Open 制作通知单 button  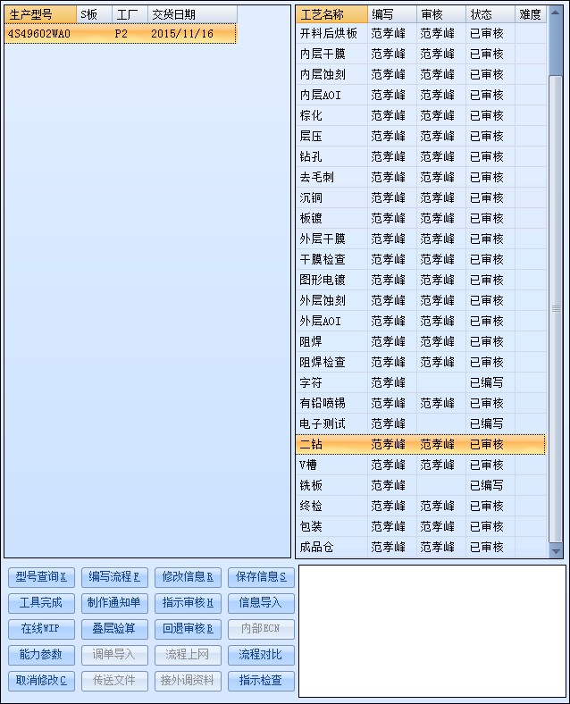[x=114, y=603]
